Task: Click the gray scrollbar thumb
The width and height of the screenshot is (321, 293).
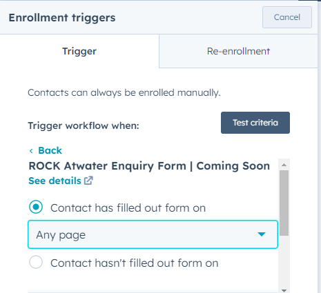Action: pos(284,203)
